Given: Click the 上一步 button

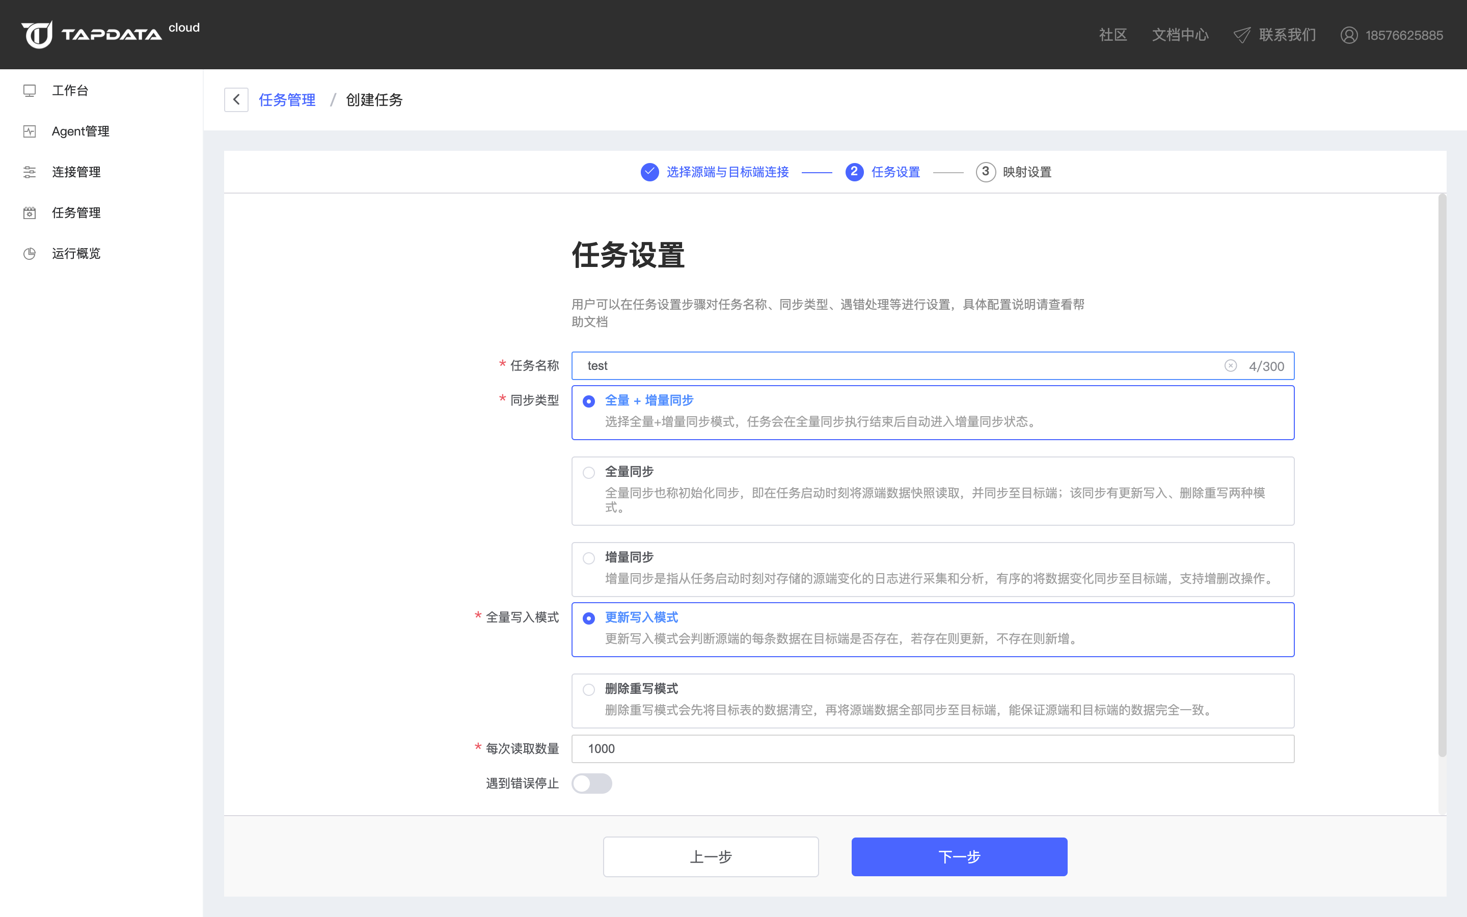Looking at the screenshot, I should [x=711, y=856].
